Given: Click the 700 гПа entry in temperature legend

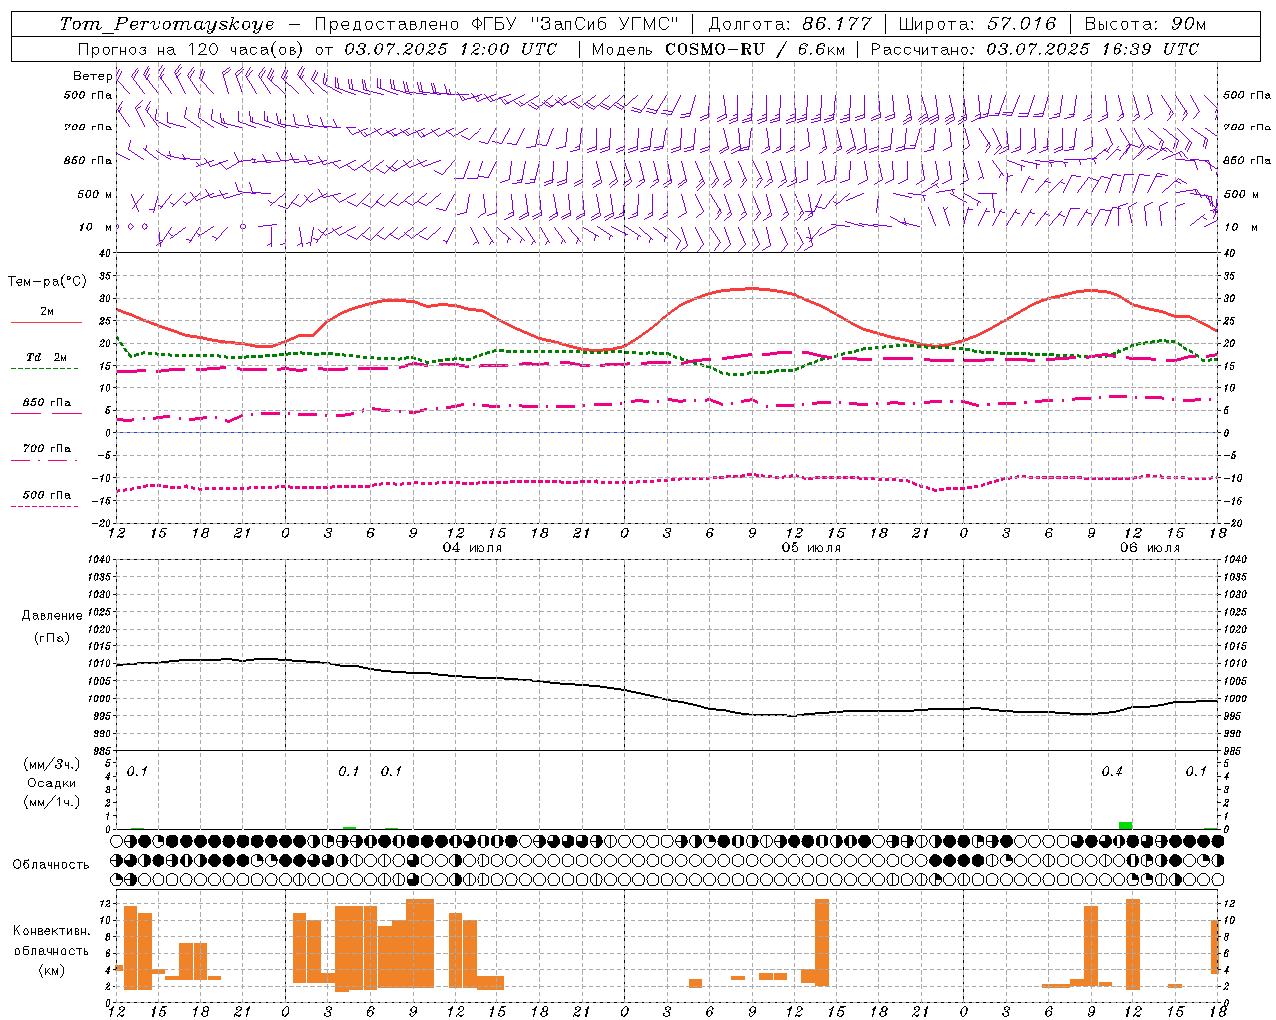Looking at the screenshot, I should pyautogui.click(x=46, y=449).
